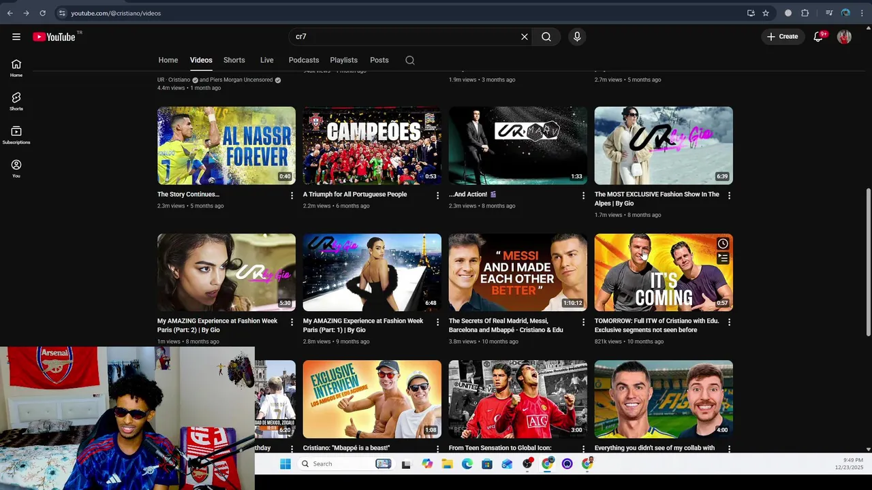The height and width of the screenshot is (490, 872).
Task: Switch to the Shorts channel tab
Action: 234,60
